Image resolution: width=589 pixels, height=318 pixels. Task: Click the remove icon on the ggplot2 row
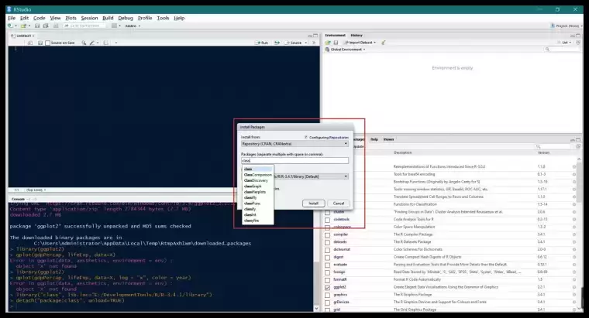point(574,287)
